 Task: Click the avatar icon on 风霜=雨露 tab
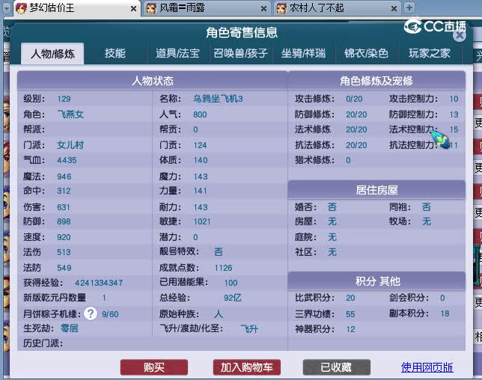pos(151,8)
